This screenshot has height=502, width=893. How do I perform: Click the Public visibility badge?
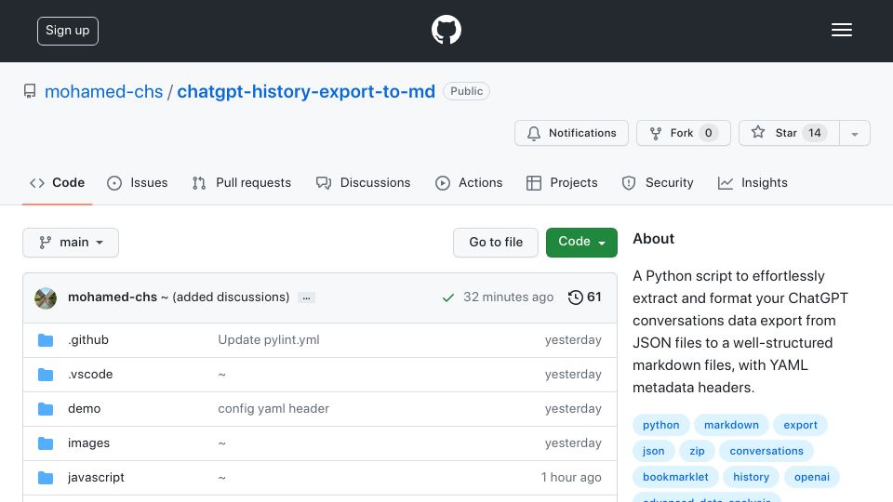tap(466, 91)
